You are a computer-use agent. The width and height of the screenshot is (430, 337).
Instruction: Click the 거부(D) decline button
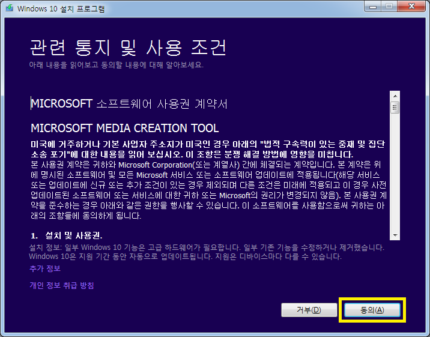[309, 310]
